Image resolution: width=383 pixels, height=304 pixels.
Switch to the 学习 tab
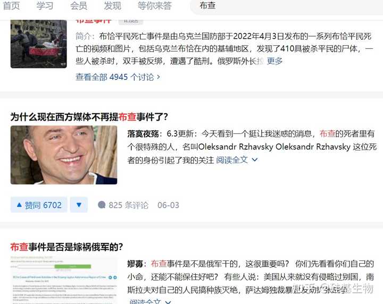click(45, 6)
